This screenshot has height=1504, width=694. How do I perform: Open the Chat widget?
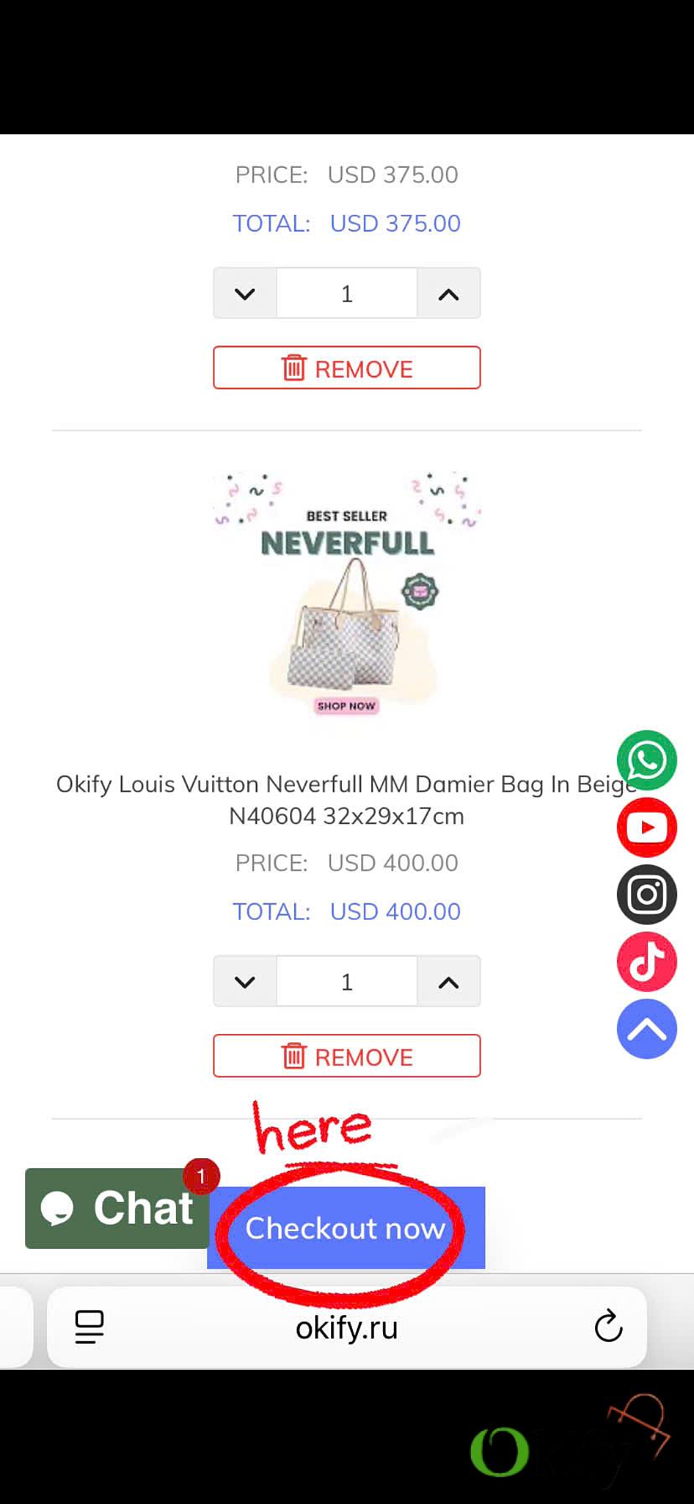coord(117,1208)
